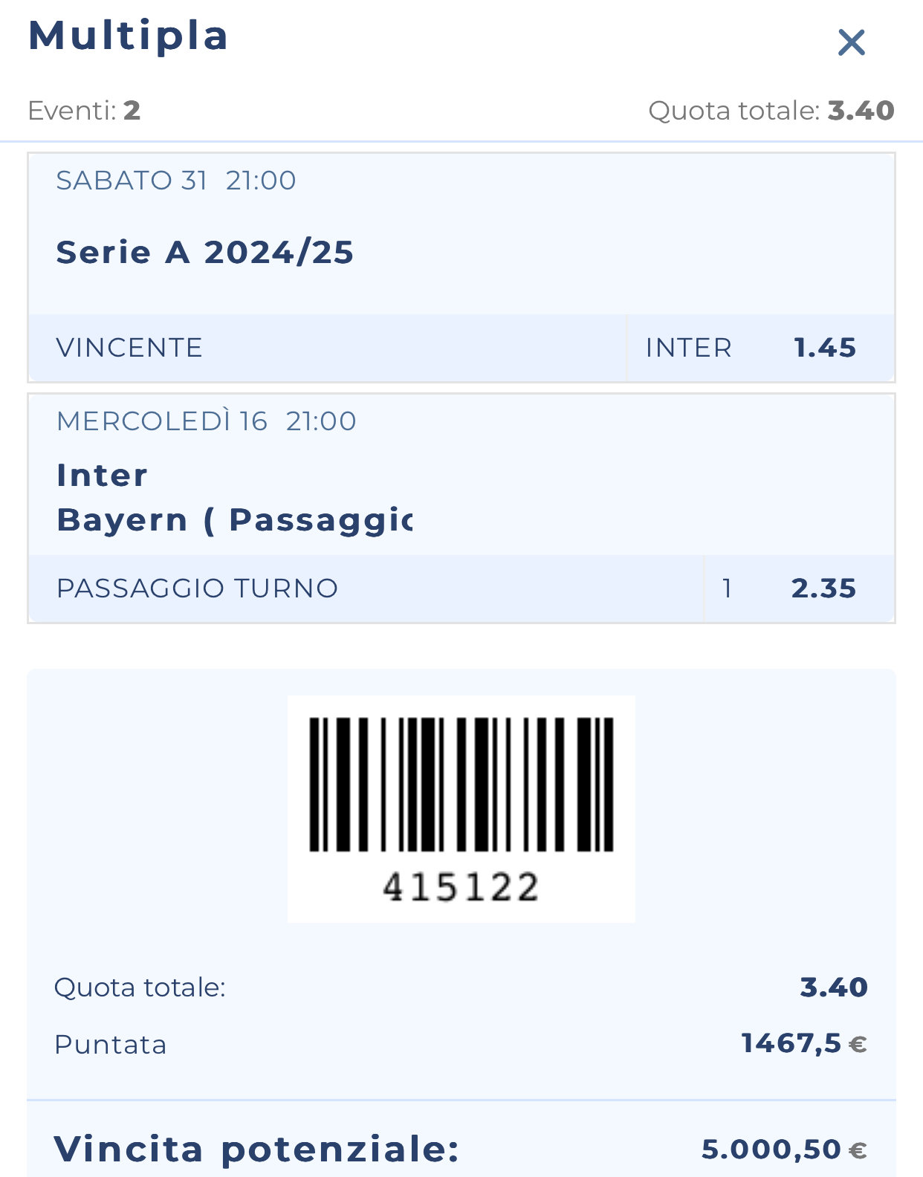Select the Eventi count label

coord(84,111)
